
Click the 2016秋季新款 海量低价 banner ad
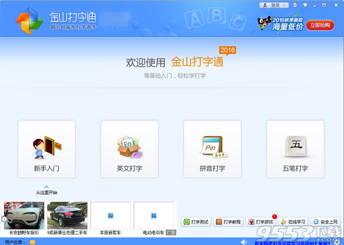coord(281,24)
